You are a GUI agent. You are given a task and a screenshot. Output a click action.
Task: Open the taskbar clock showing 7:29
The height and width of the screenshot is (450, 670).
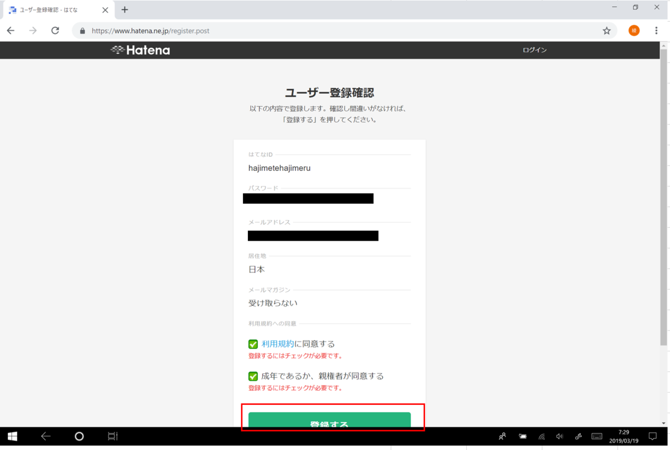[624, 437]
